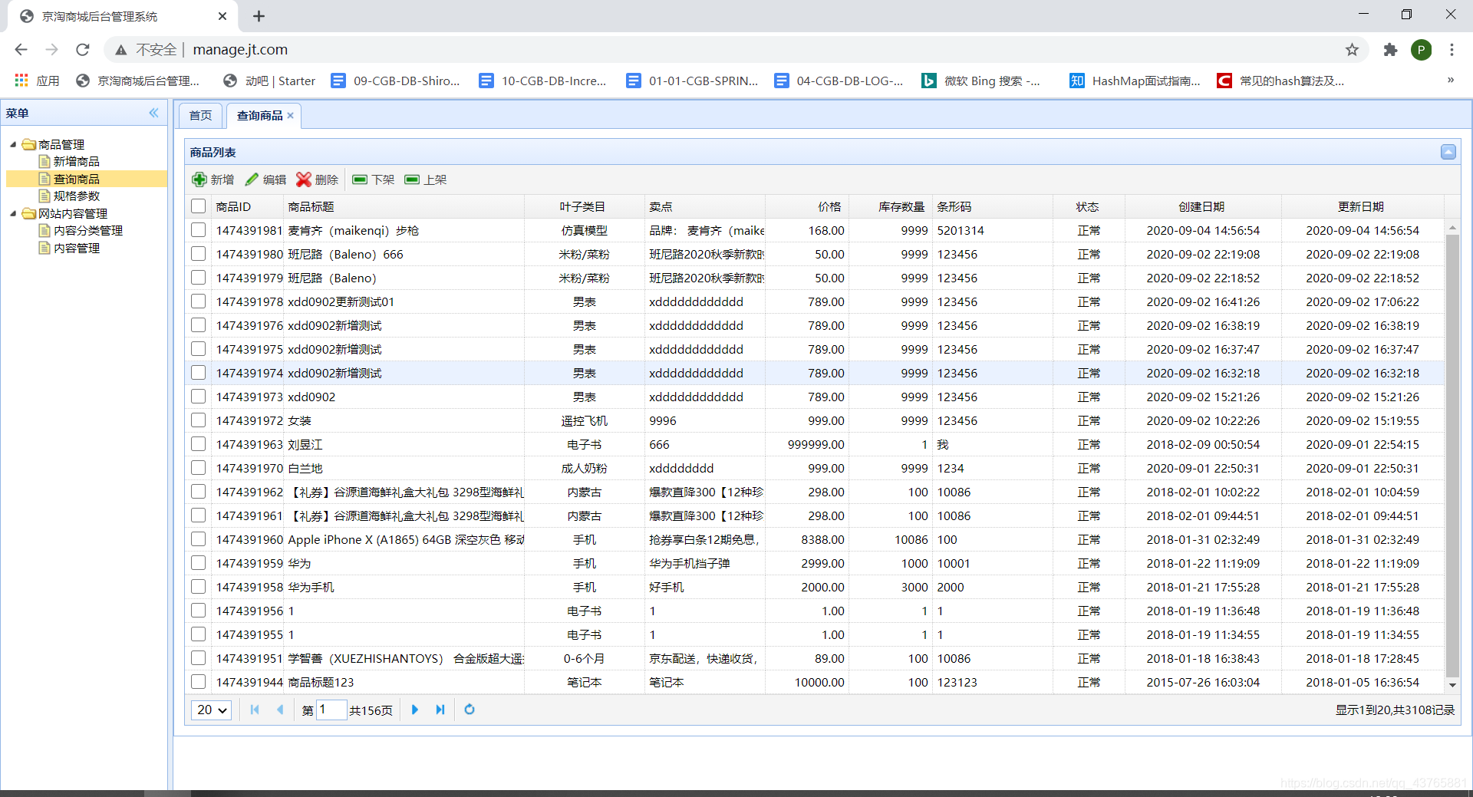This screenshot has height=797, width=1473.
Task: Collapse the 商品管理 tree node
Action: (x=13, y=144)
